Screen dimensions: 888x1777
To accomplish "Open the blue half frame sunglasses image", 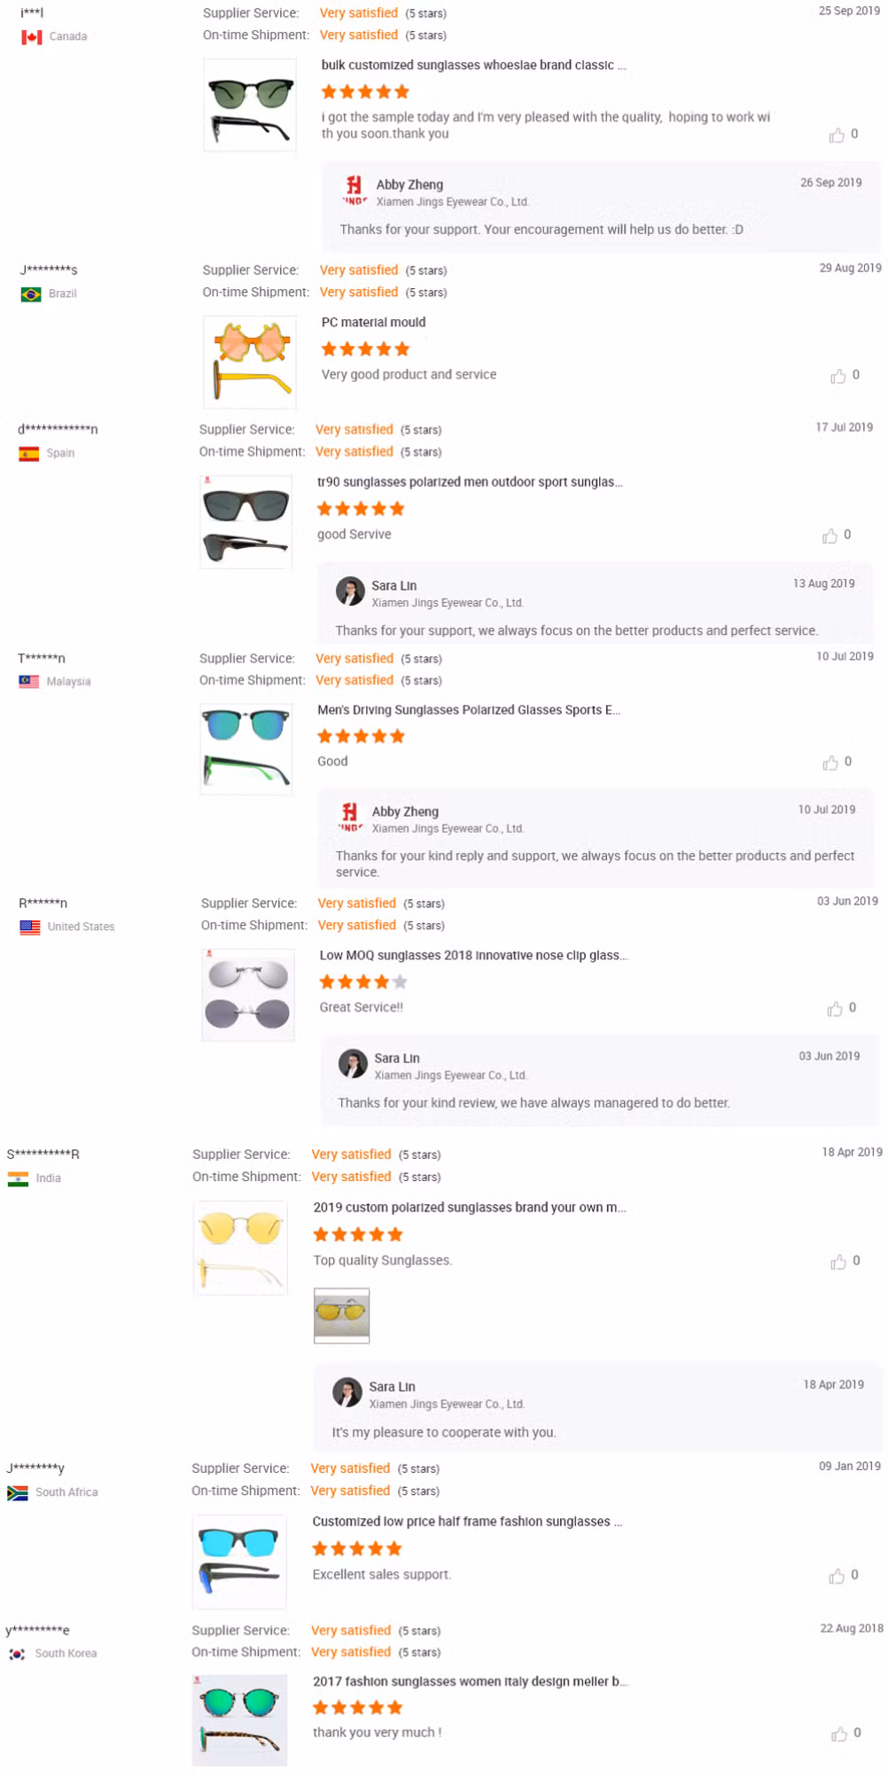I will (x=239, y=1562).
